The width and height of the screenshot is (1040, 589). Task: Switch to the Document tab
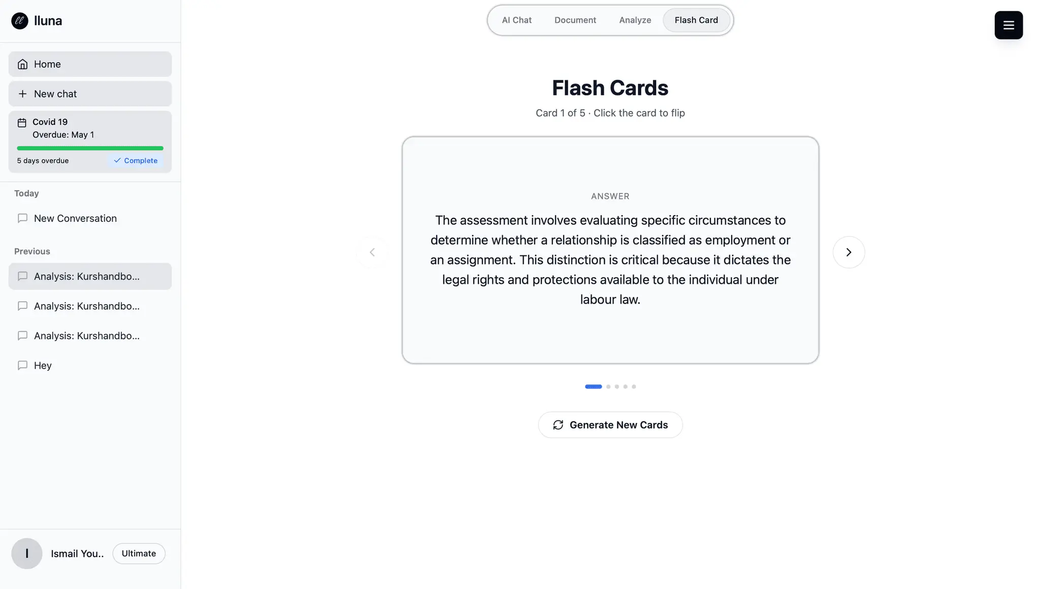pos(575,20)
